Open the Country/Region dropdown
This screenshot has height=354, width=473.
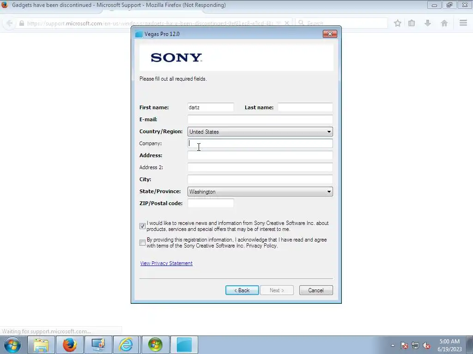click(x=260, y=131)
